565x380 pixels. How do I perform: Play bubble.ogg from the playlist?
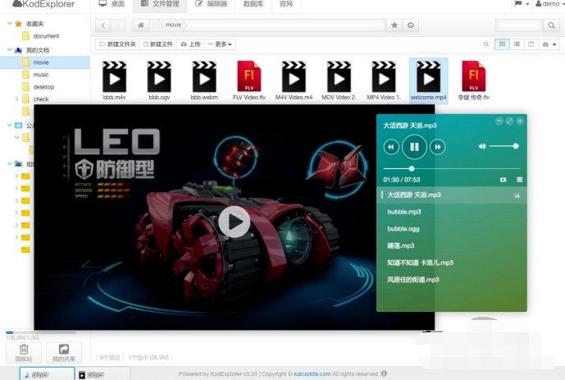click(x=452, y=229)
